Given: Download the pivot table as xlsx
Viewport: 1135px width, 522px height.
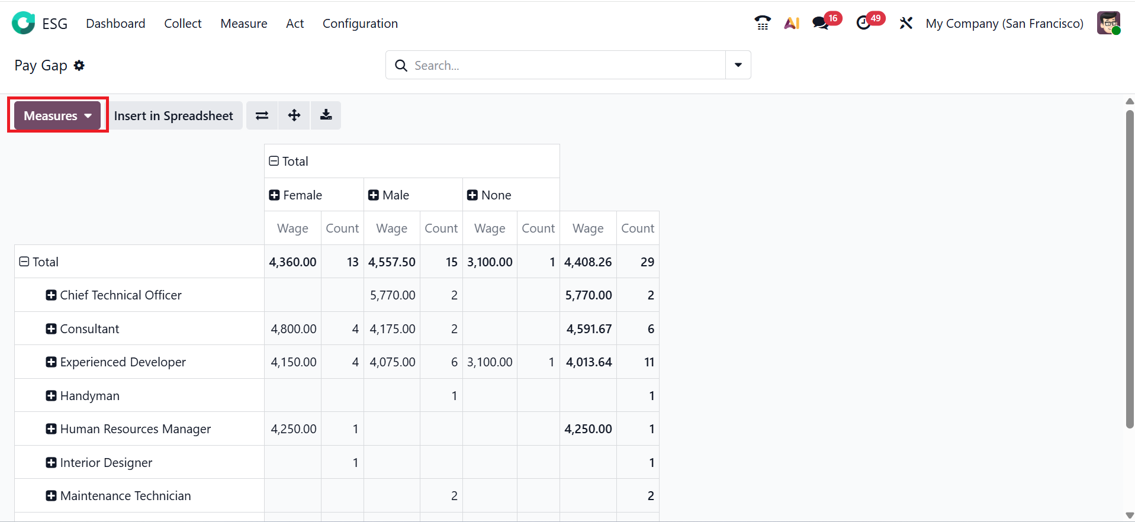Looking at the screenshot, I should [326, 115].
